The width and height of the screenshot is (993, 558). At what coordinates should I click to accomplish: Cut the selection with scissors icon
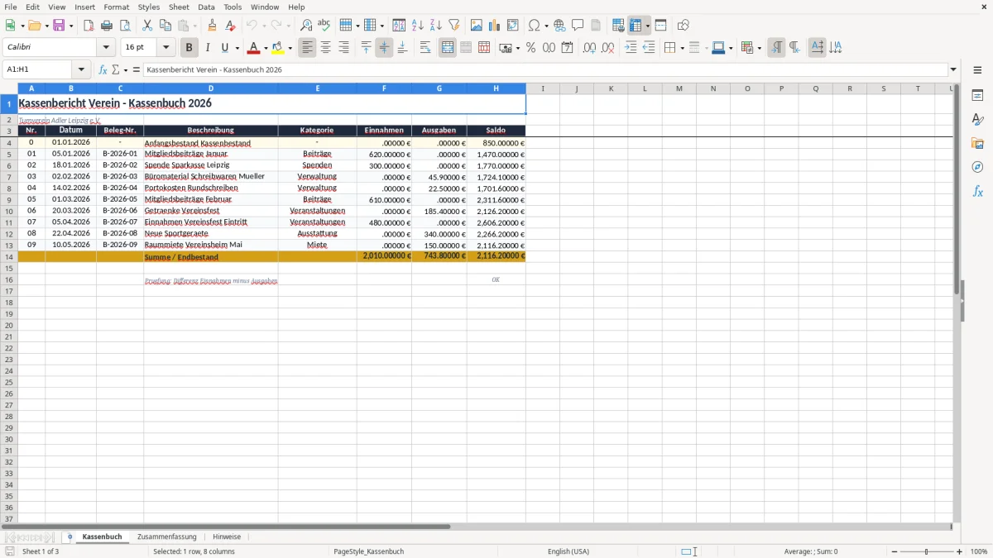tap(147, 26)
